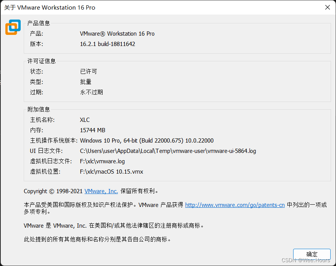Click the 状态 label in license info
This screenshot has height=266, width=336.
tap(37, 72)
